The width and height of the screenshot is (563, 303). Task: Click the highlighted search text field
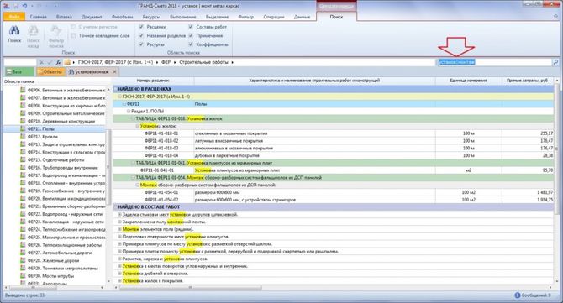(x=494, y=62)
